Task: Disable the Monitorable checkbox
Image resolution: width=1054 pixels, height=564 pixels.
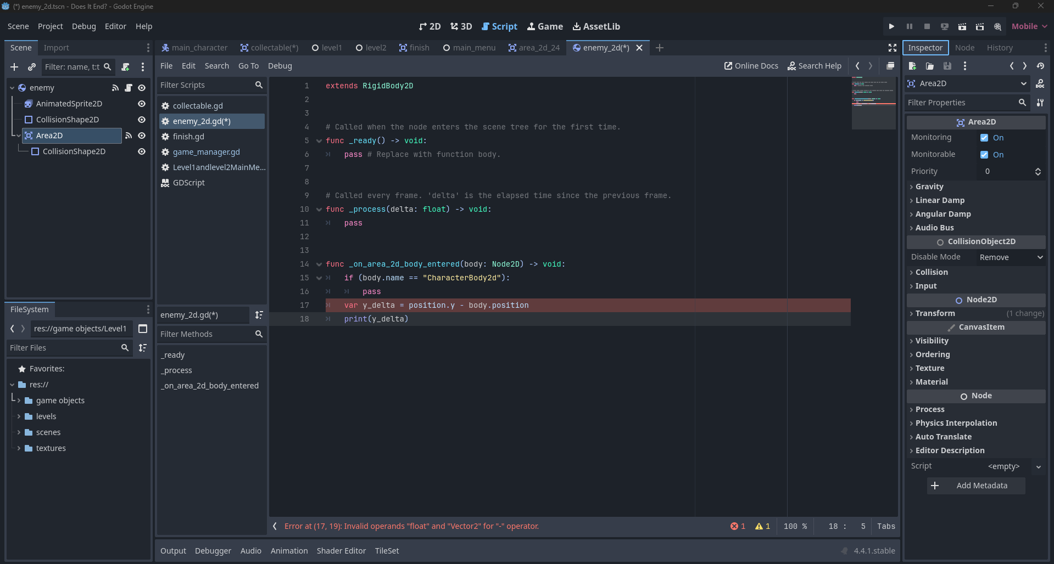Action: point(984,155)
